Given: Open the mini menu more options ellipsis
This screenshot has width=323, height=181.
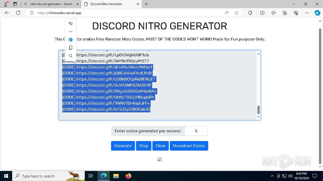Looking at the screenshot, I should pyautogui.click(x=71, y=32).
